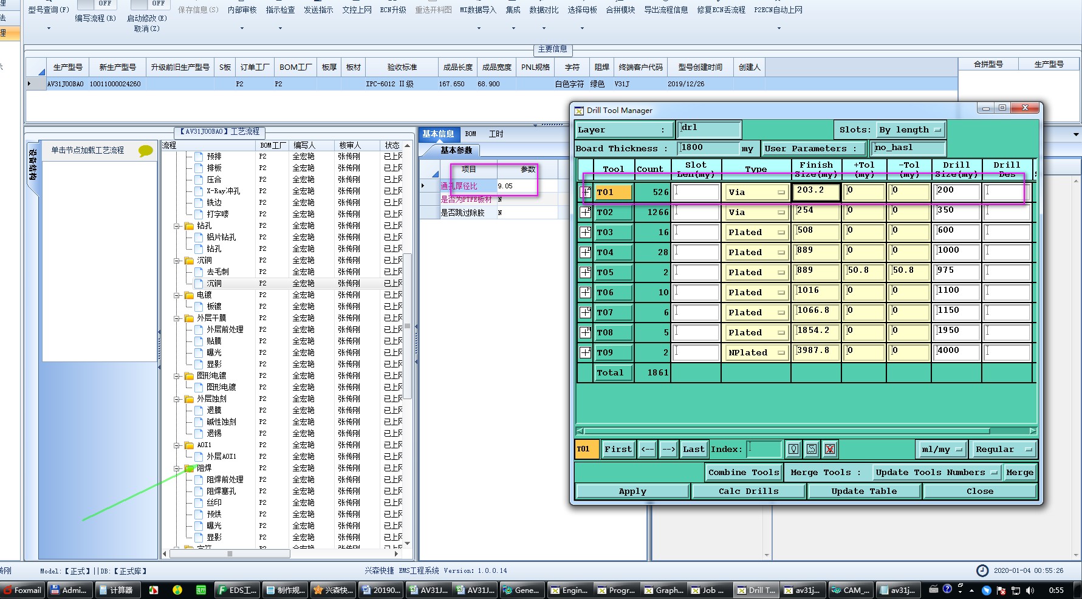Viewport: 1082px width, 599px height.
Task: Click the Update Table button
Action: pos(864,491)
